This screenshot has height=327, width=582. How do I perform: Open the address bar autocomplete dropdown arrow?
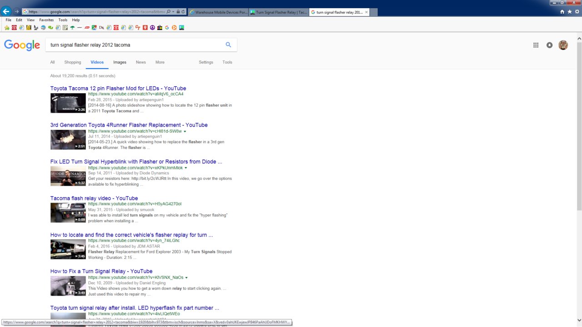173,11
